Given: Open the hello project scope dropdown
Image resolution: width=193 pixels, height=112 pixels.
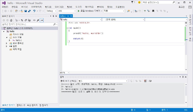Looking at the screenshot, I should [x=81, y=19].
